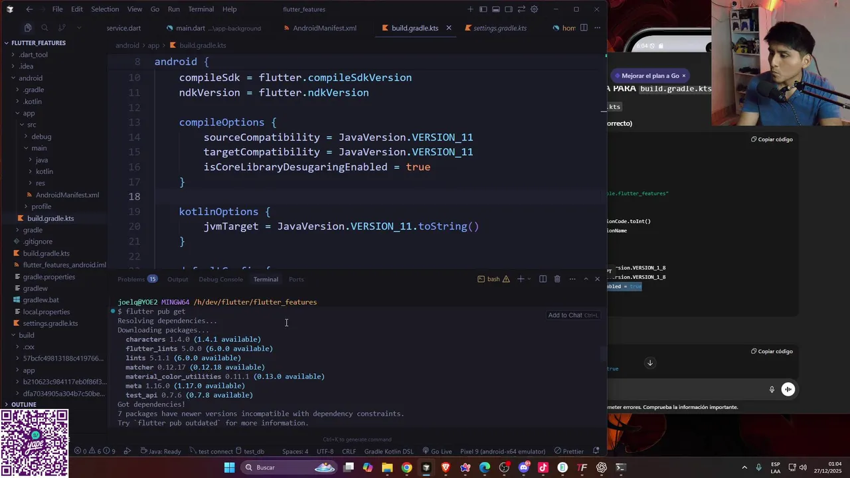The image size is (850, 478).
Task: Close the build.gradle.kts editor tab
Action: pos(449,28)
